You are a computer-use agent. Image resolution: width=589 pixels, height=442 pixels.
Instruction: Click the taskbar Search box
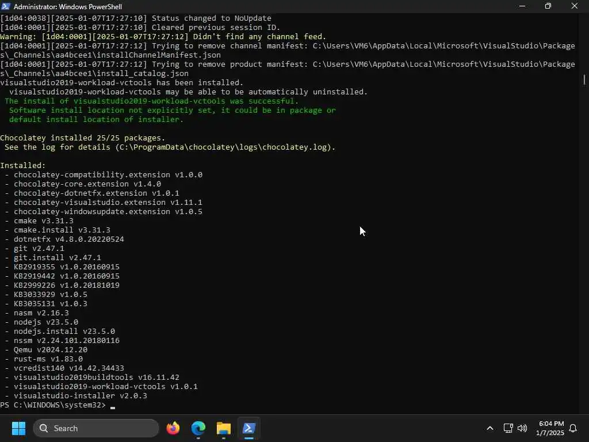coord(96,428)
